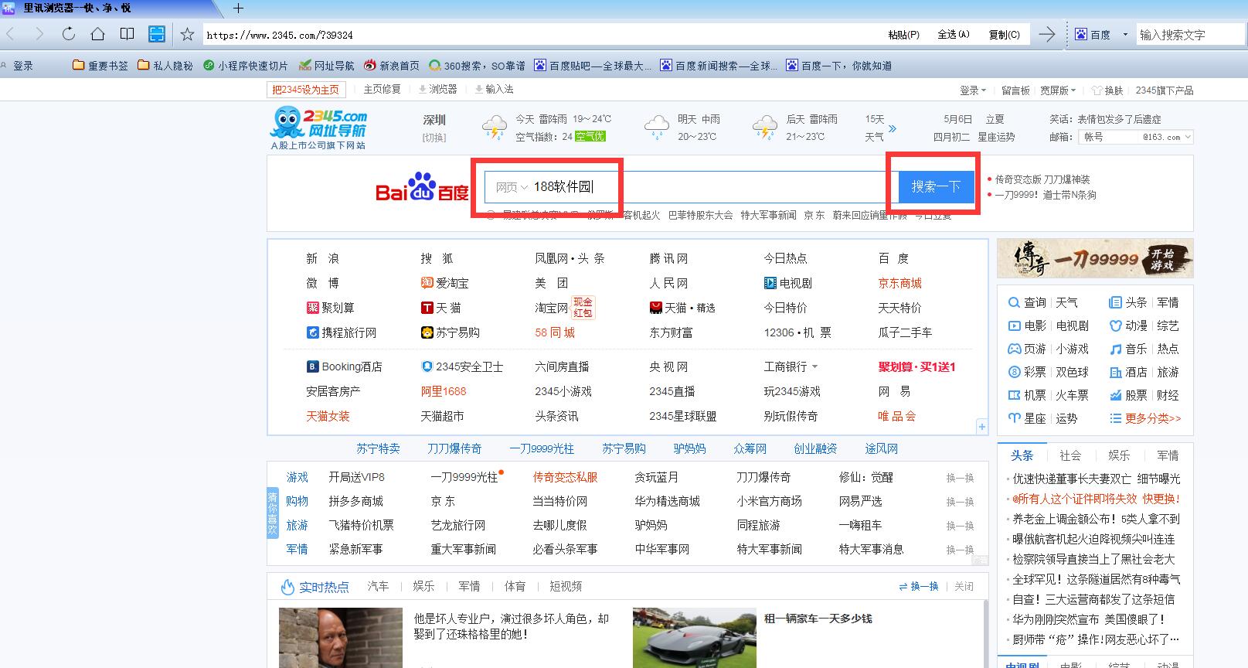
Task: Click the 15-day weather double-arrow icon
Action: click(x=893, y=128)
